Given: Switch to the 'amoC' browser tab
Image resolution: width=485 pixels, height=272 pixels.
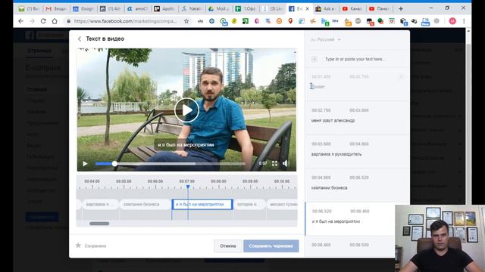Looking at the screenshot, I should (x=137, y=9).
